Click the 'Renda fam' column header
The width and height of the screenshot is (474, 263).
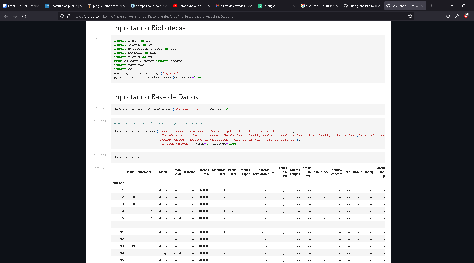(204, 172)
